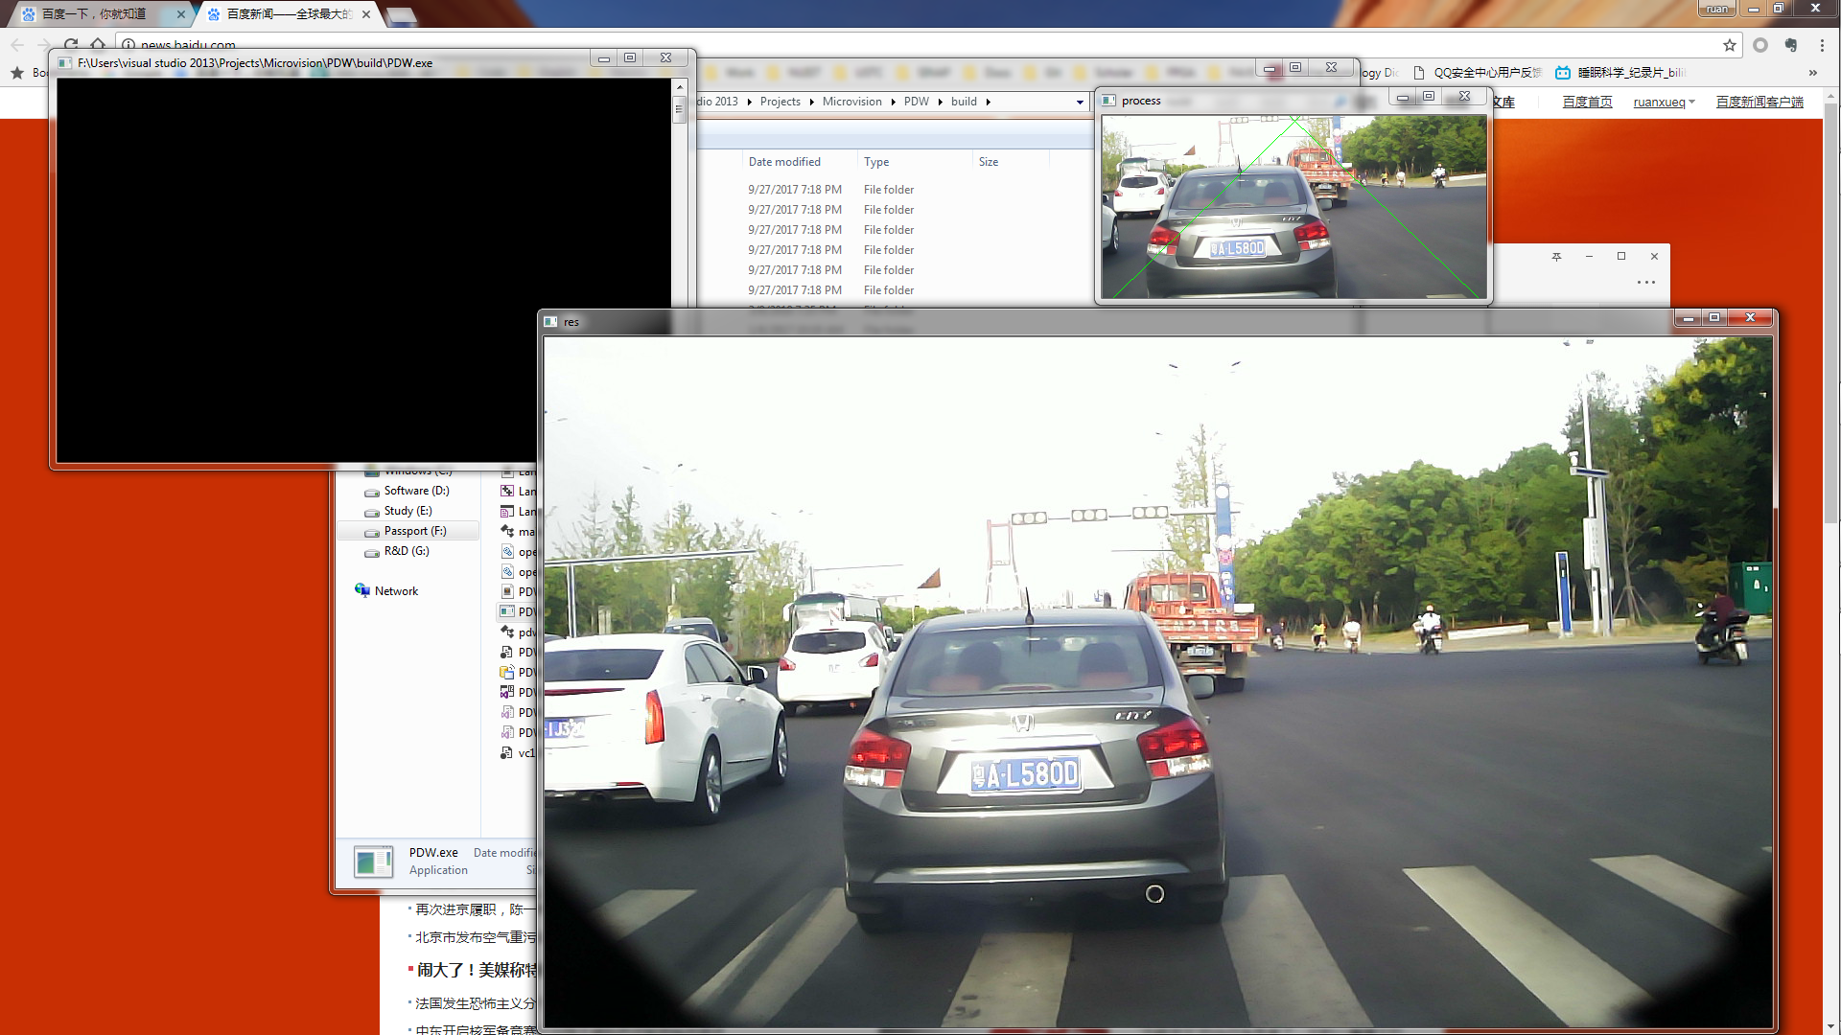Image resolution: width=1841 pixels, height=1035 pixels.
Task: Click the Network icon in navigation pane
Action: (362, 590)
